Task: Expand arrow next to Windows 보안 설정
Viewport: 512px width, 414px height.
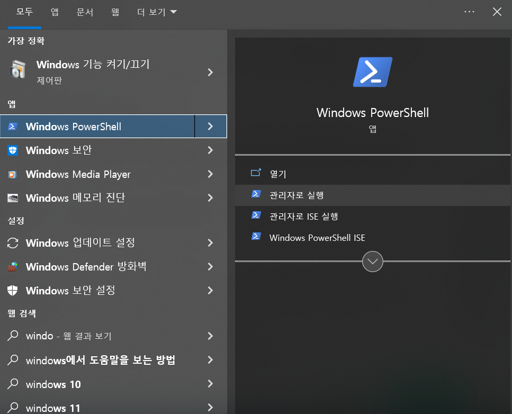Action: coord(210,291)
